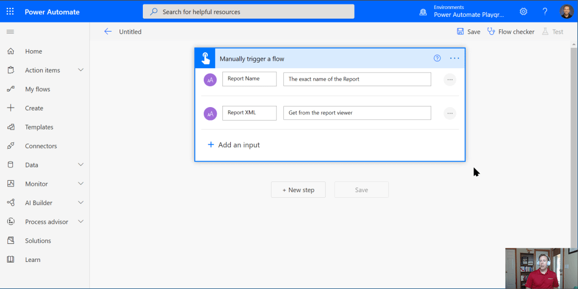Click Add an input

click(x=234, y=145)
